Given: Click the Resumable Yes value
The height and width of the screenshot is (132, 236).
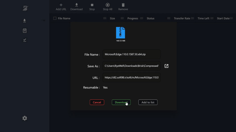Looking at the screenshot, I should 105,88.
